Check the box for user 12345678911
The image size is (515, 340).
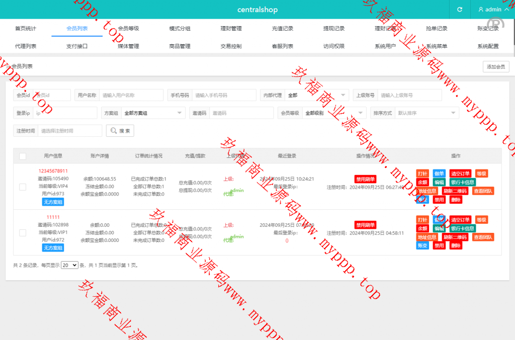[x=23, y=187]
